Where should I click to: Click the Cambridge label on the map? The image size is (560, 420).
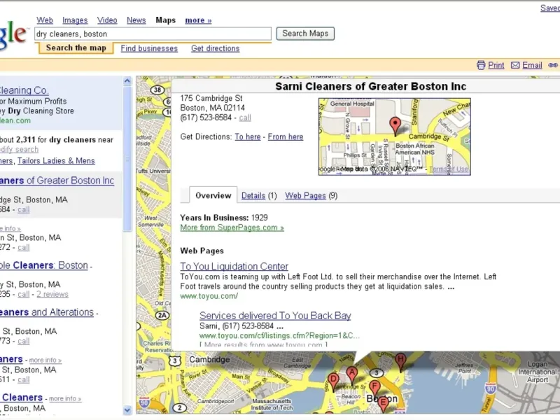point(209,359)
